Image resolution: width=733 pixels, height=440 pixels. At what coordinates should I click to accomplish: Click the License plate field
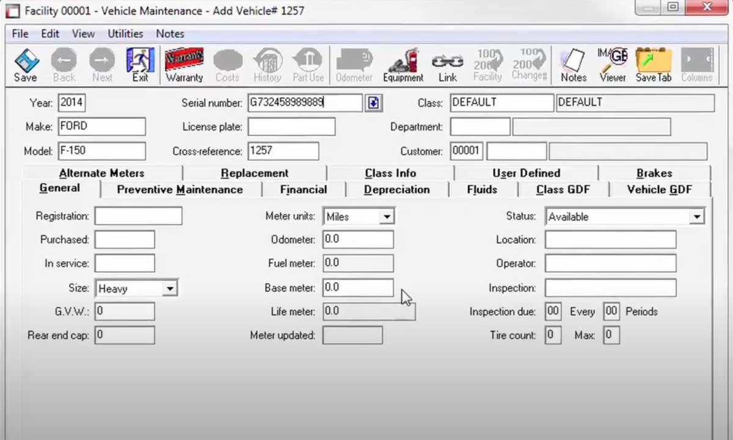pos(291,126)
